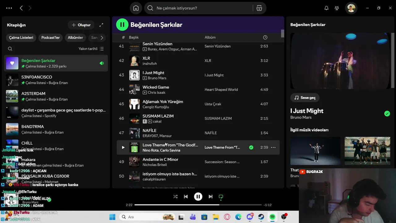Open the daylist playlist
The width and height of the screenshot is (396, 223).
tap(56, 113)
